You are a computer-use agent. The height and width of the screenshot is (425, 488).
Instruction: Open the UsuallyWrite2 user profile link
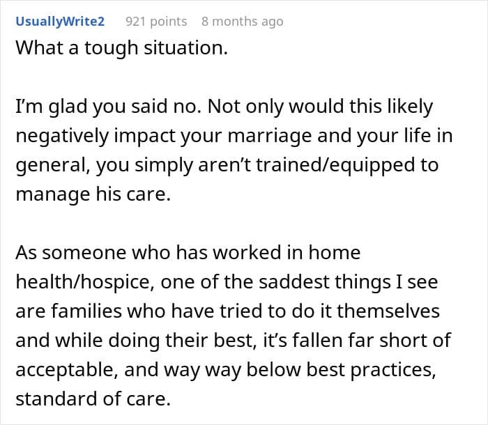click(x=60, y=21)
